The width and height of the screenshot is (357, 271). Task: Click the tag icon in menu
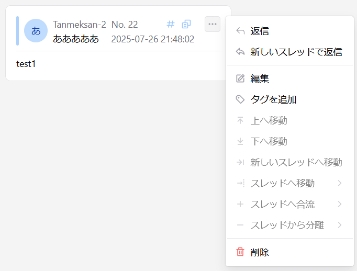(240, 99)
